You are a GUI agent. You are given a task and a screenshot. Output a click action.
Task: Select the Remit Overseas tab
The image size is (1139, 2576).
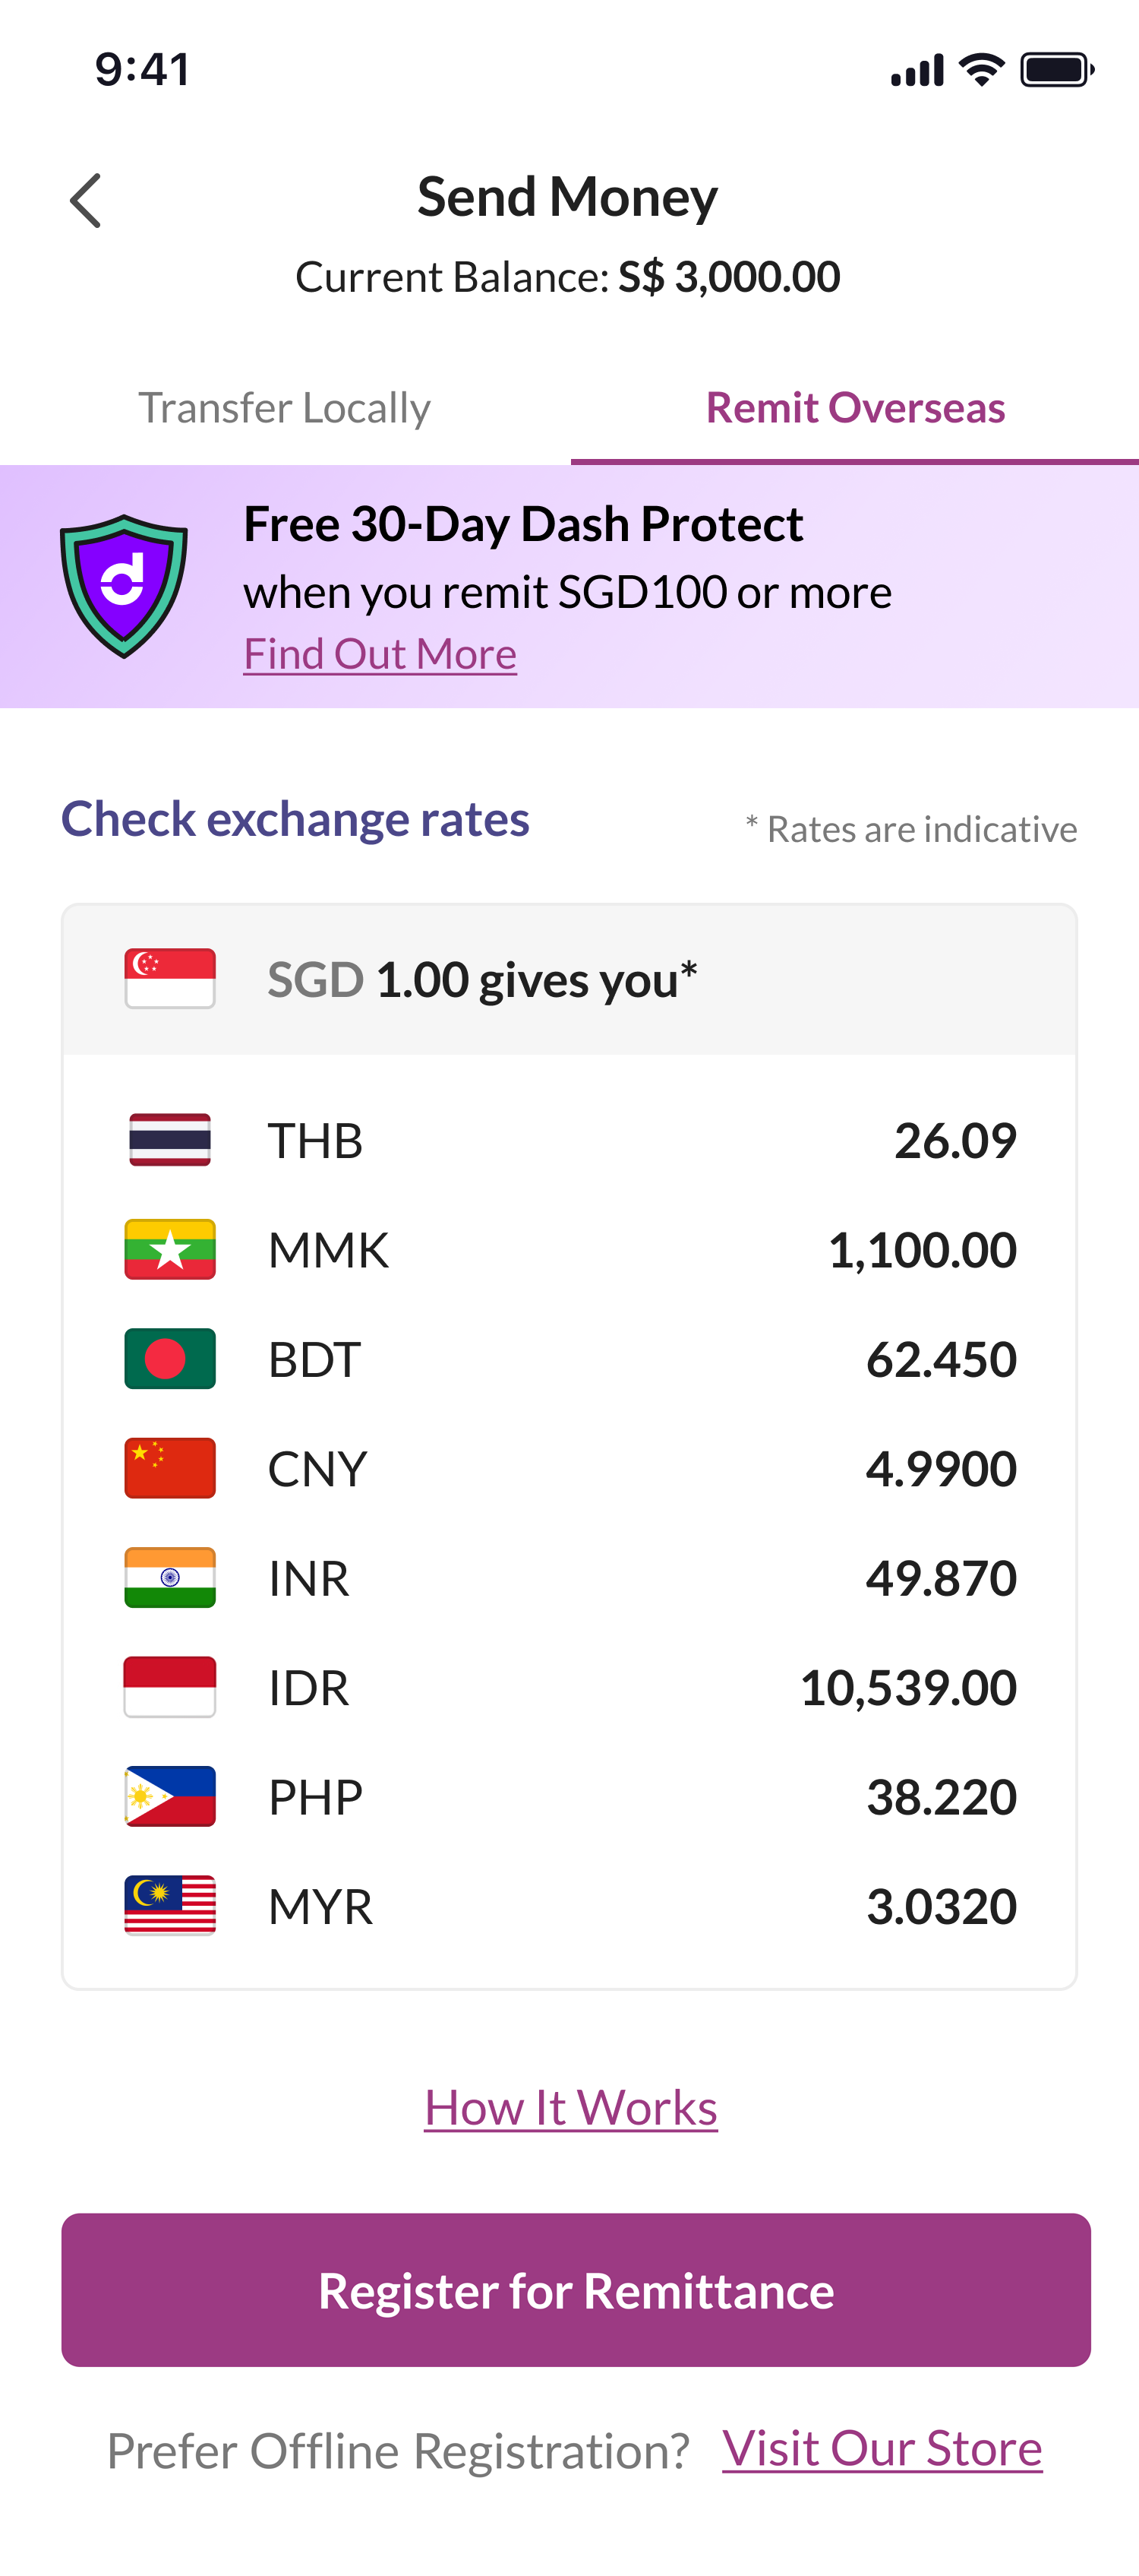click(x=855, y=408)
